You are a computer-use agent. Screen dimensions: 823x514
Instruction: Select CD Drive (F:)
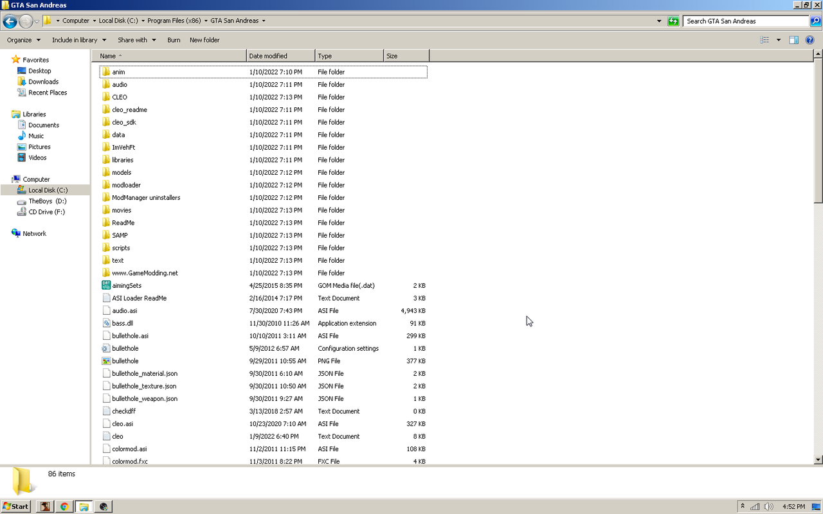click(46, 212)
